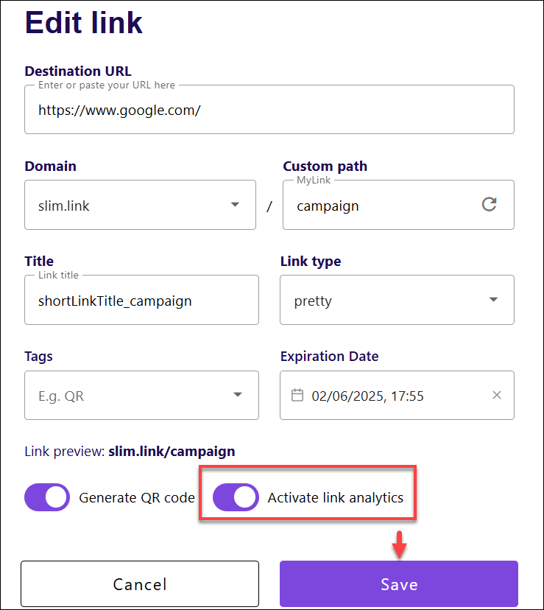
Task: Select the Expiration Date heading label
Action: [329, 357]
